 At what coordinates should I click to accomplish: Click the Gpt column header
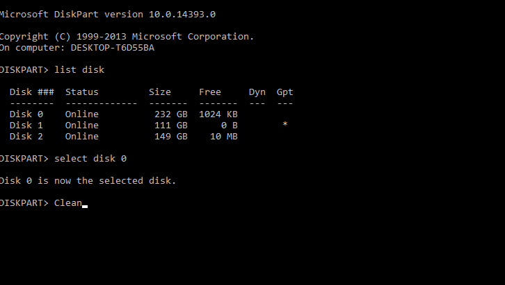click(284, 92)
